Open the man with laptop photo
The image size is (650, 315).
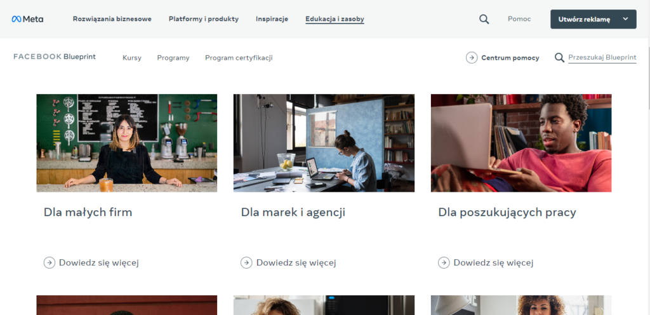click(521, 143)
